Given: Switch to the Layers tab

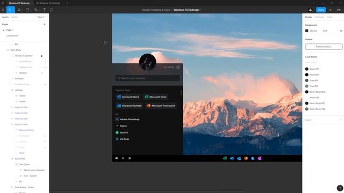Looking at the screenshot, I should (x=5, y=17).
